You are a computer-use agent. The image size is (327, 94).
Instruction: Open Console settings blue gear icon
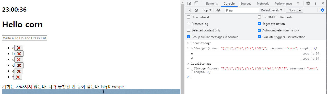point(322,10)
